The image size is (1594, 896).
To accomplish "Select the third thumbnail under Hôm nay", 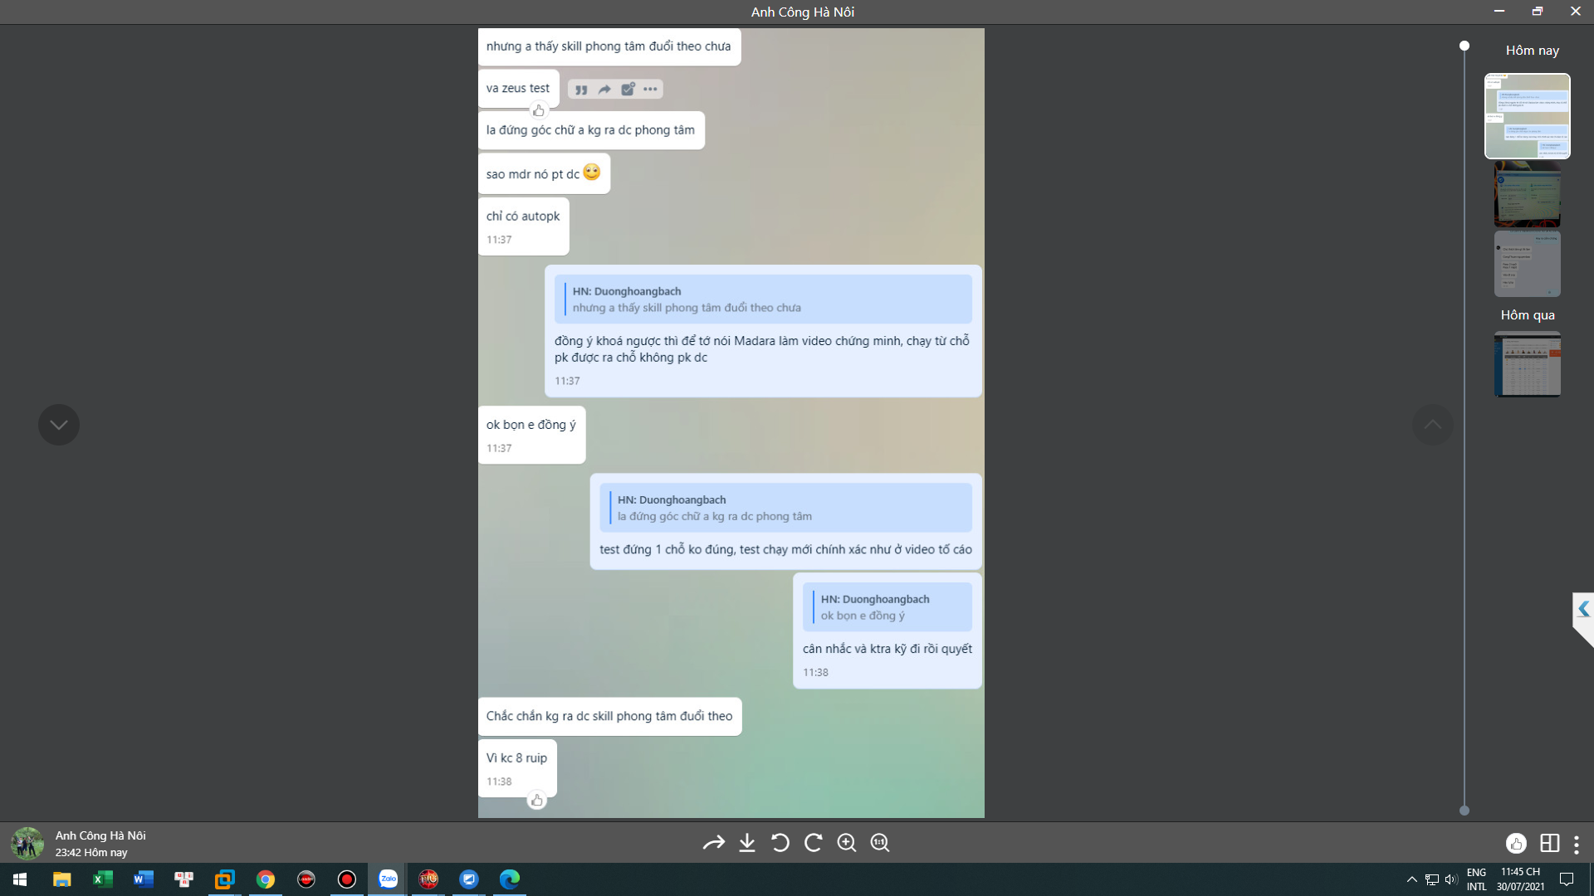I will pyautogui.click(x=1527, y=264).
